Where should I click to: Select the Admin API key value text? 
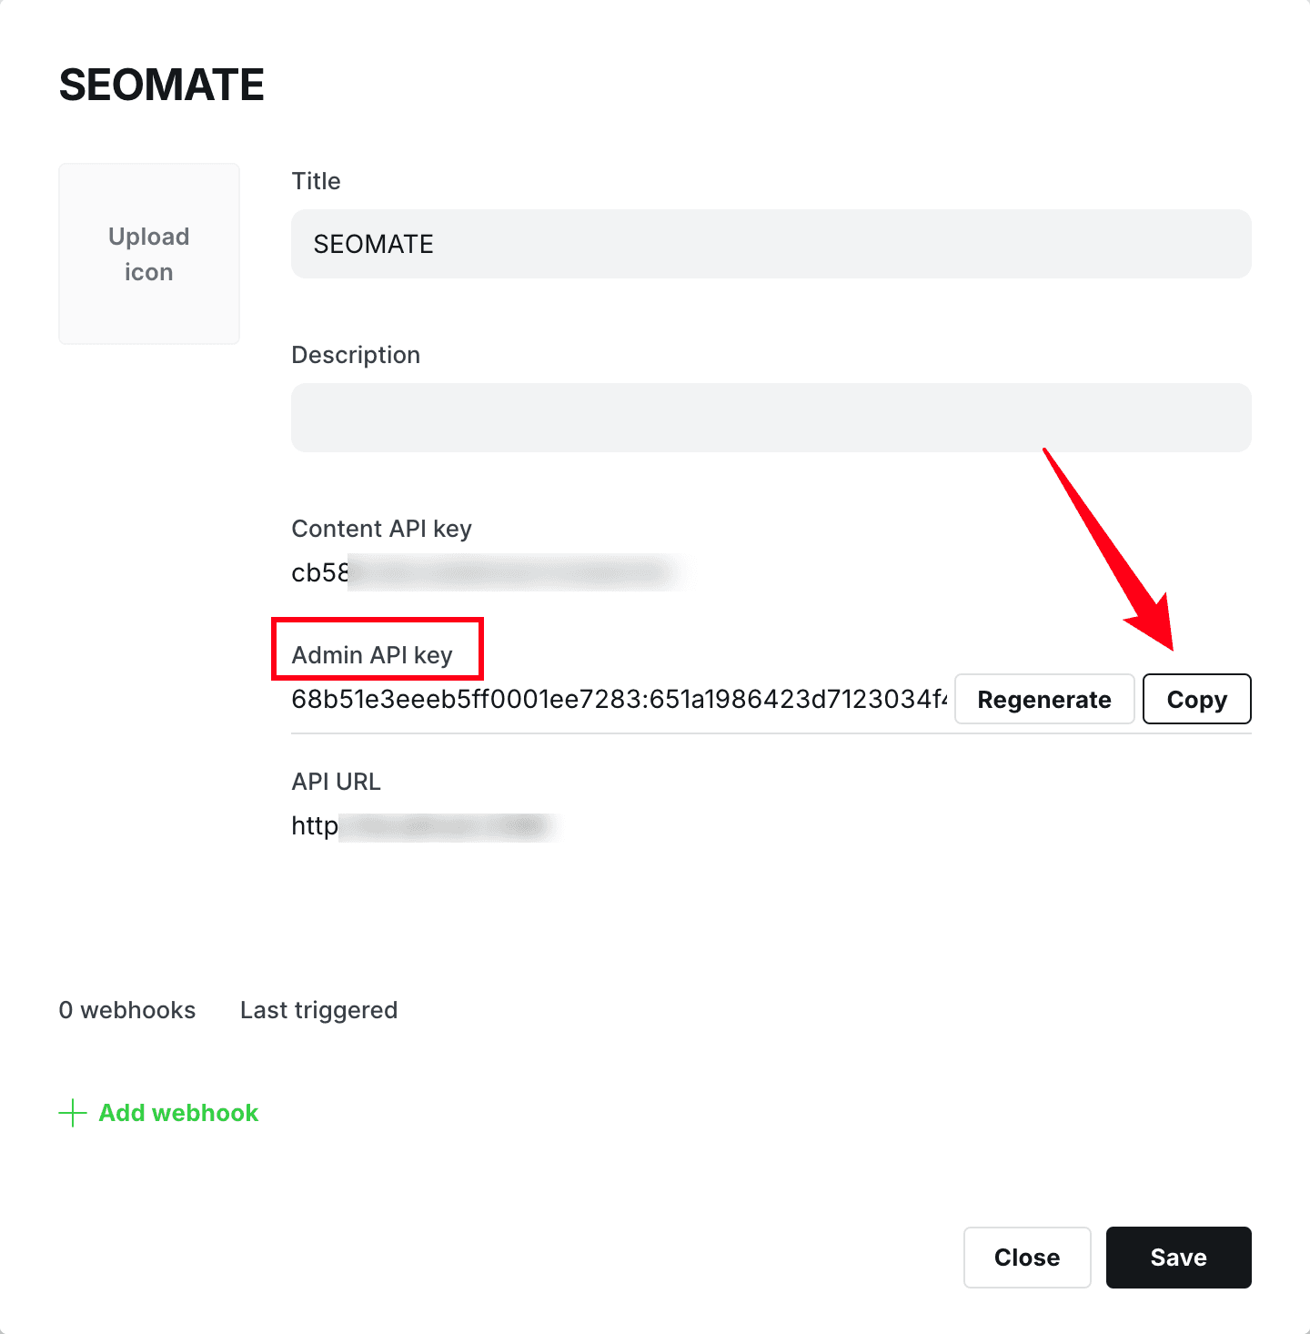pos(619,700)
